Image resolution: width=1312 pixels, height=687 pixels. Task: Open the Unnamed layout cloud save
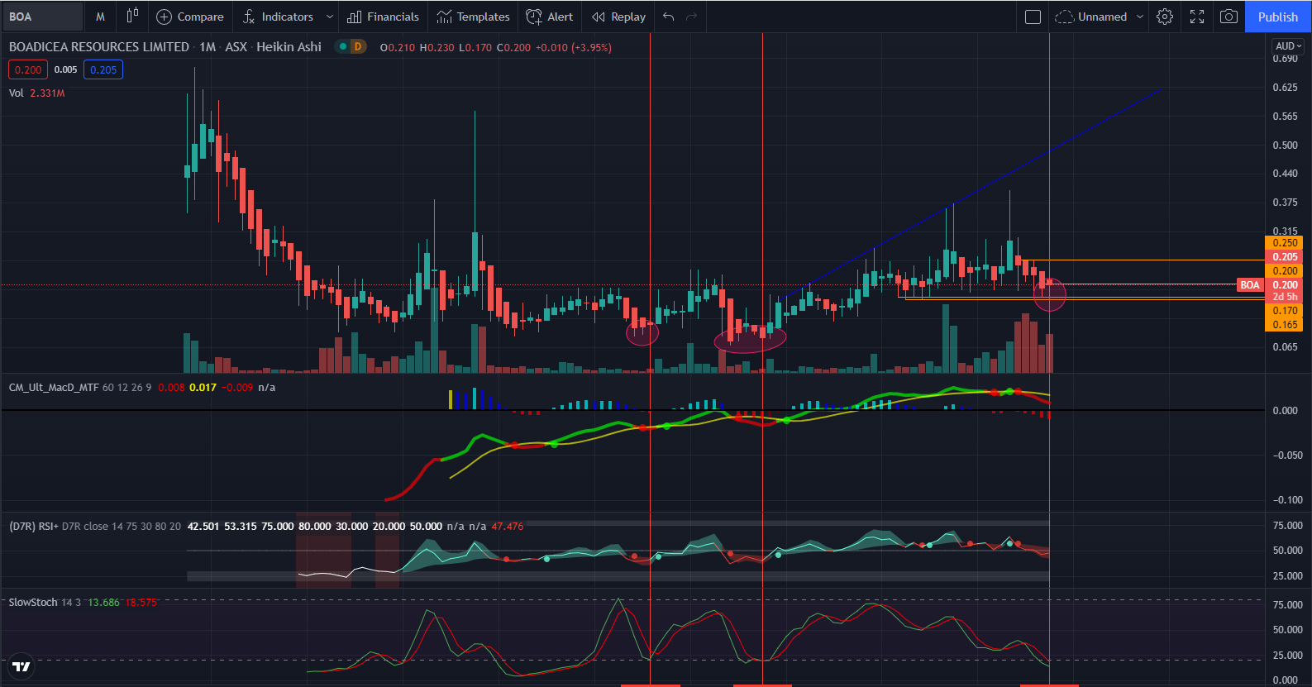tap(1091, 17)
